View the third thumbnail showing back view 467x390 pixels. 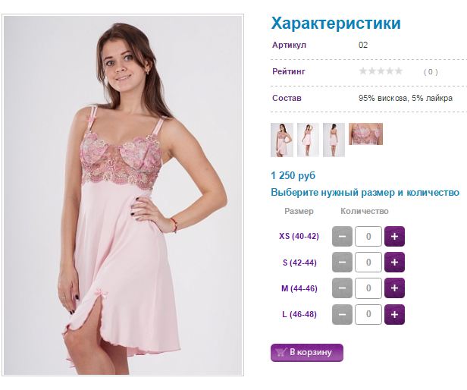click(x=334, y=140)
